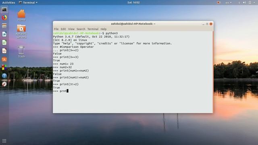Open Network Servers desktop icon
258x145 pixels.
[x=21, y=31]
